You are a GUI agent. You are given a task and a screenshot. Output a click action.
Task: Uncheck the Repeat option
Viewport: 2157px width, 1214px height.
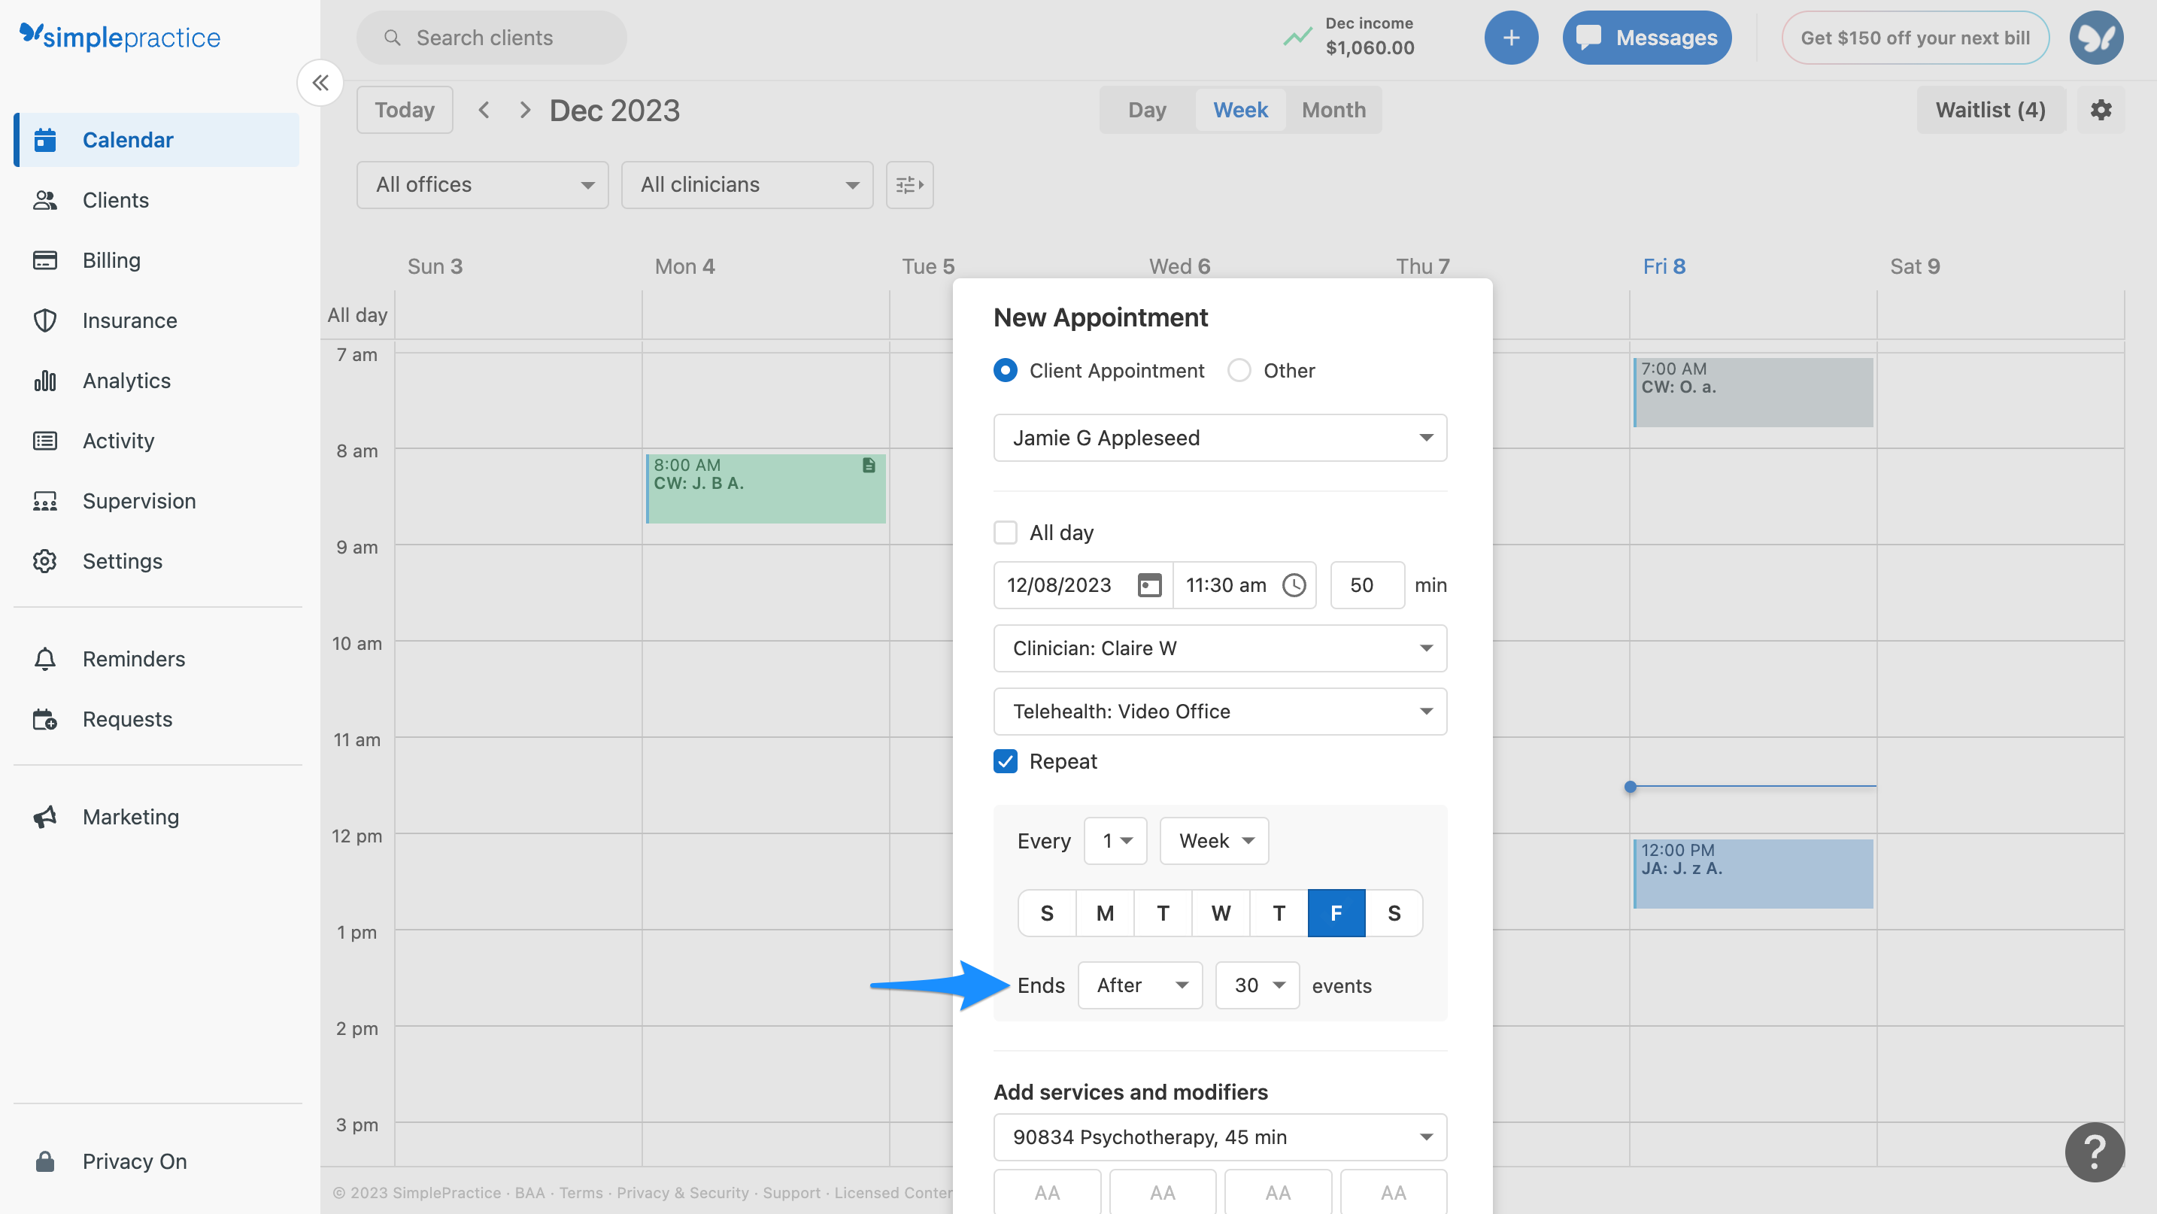pos(1005,761)
